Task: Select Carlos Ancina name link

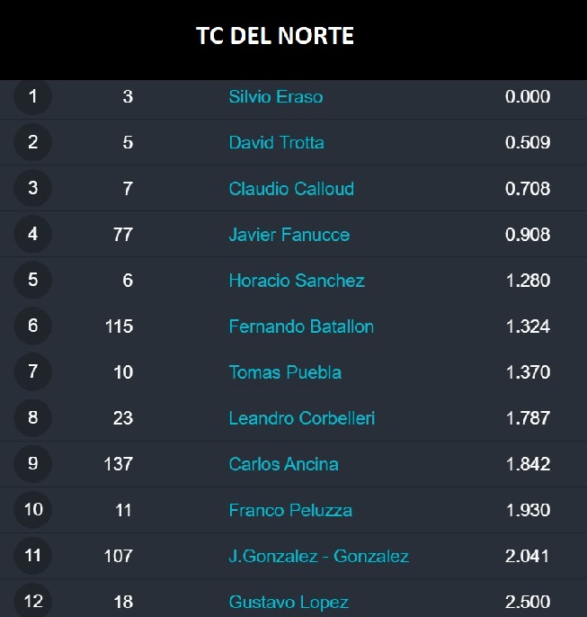Action: point(283,464)
